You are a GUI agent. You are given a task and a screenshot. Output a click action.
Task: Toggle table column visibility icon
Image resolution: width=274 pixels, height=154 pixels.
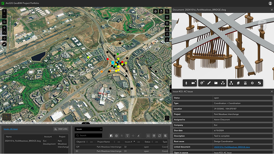pos(165,136)
